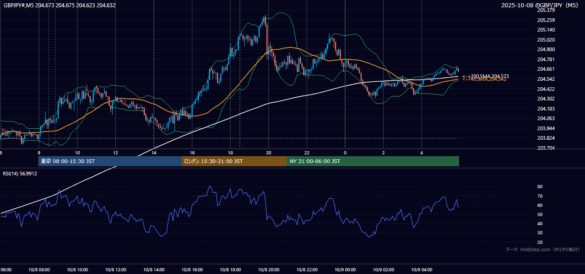Click hour label 22 under price chart
Viewport: 585px width, 274px height.
point(307,153)
